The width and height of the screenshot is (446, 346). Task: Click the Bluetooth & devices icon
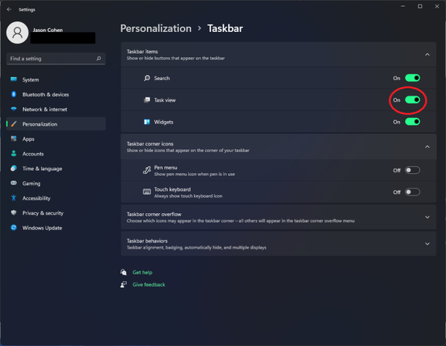tap(13, 94)
